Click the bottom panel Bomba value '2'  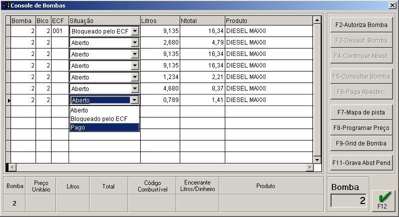(15, 203)
